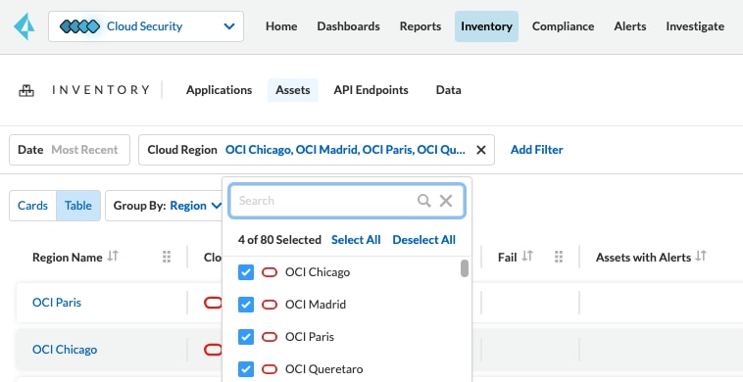Click the Oracle icon beside OCI Madrid option
The height and width of the screenshot is (382, 743).
point(270,305)
